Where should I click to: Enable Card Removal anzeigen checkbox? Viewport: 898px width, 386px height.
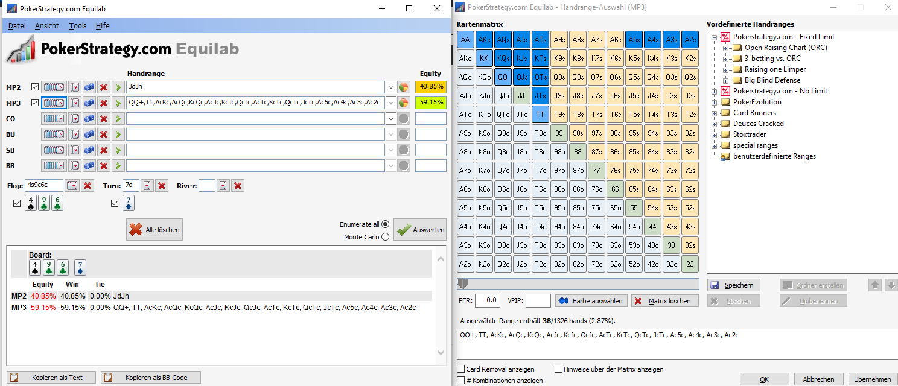coord(461,369)
